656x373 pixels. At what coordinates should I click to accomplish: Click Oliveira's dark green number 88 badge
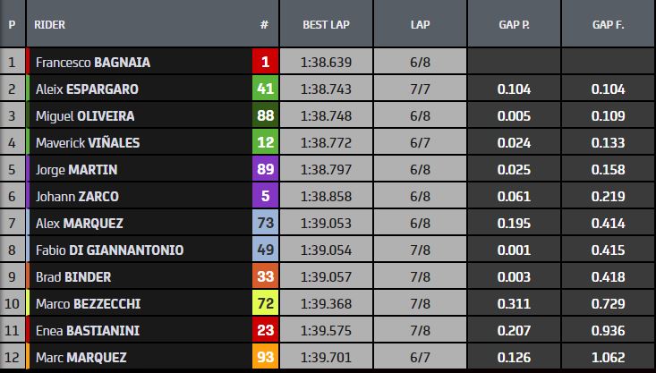(264, 116)
